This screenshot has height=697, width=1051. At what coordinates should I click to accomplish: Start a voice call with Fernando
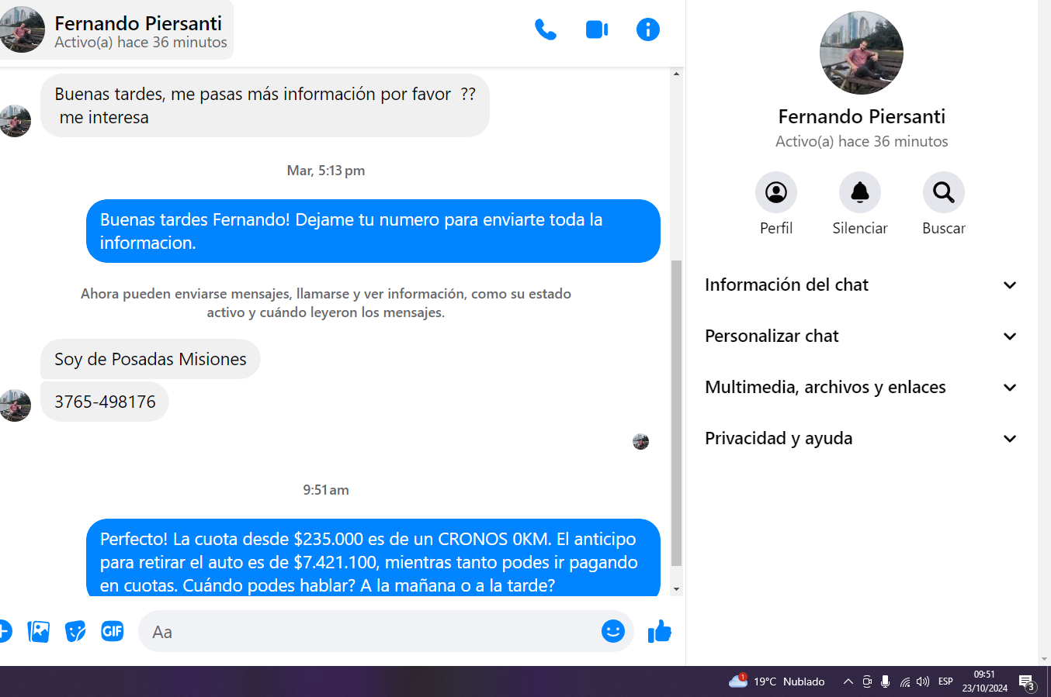coord(546,29)
